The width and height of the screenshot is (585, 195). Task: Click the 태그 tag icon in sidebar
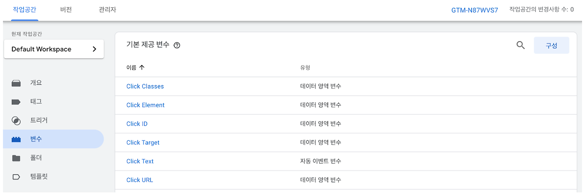click(x=16, y=102)
